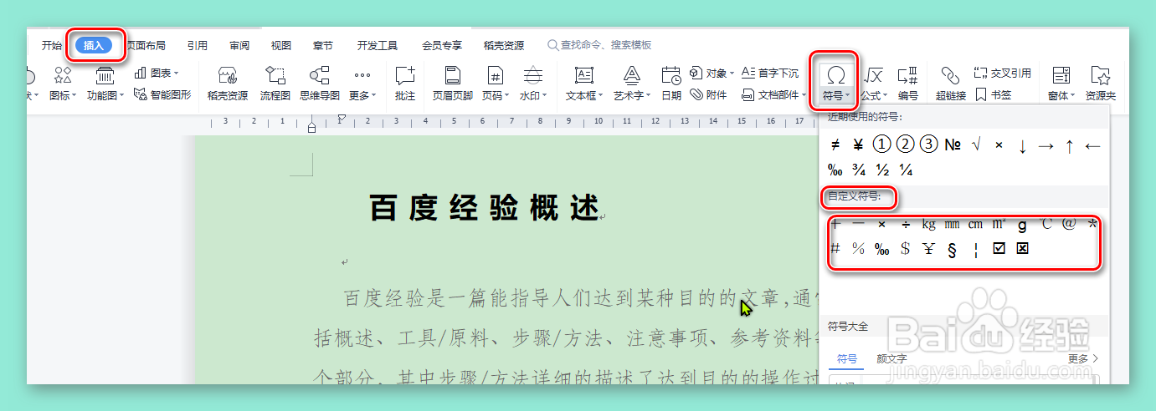
Task: Insert a 智能图形 smart graphic
Action: pyautogui.click(x=162, y=95)
